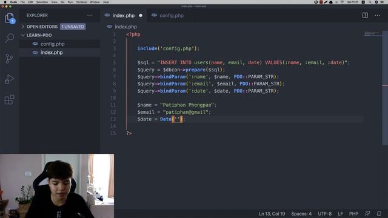
Task: Select index.php in the explorer tree
Action: (x=60, y=53)
